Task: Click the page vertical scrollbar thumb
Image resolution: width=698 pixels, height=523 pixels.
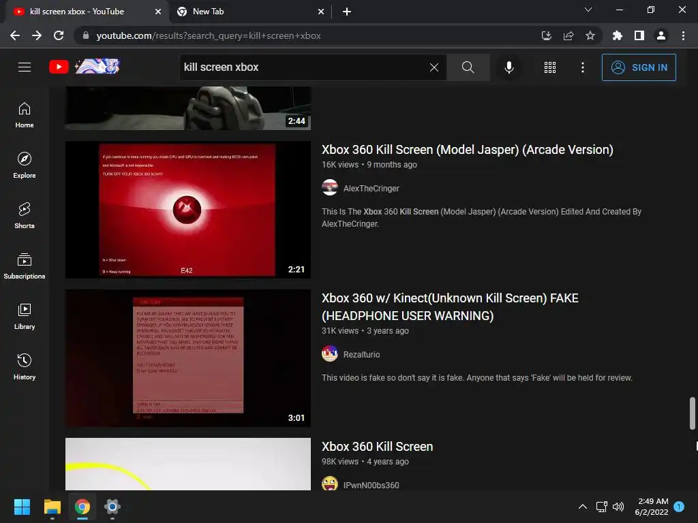Action: [693, 413]
